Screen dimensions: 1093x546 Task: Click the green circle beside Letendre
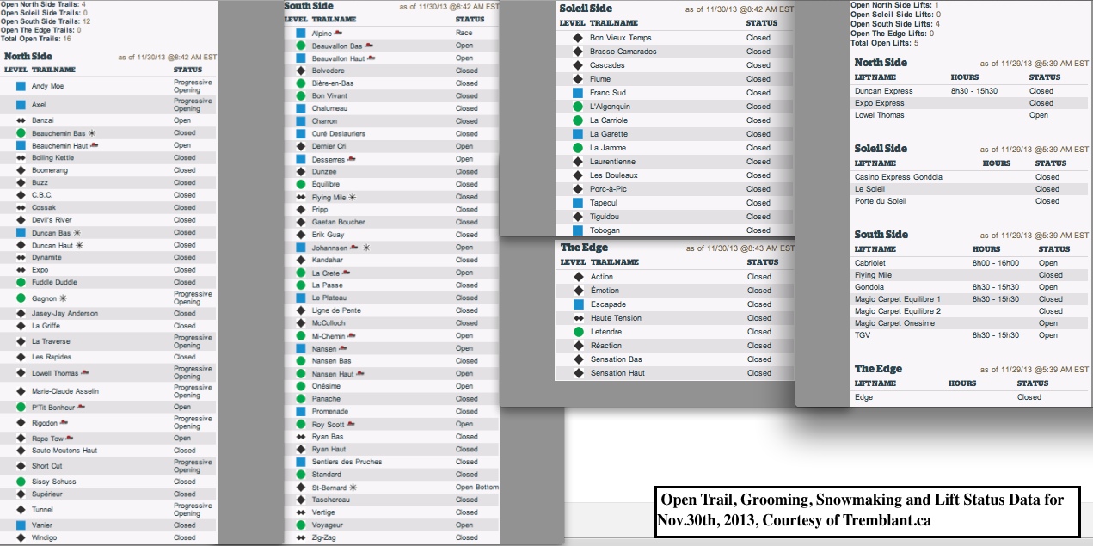coord(579,332)
